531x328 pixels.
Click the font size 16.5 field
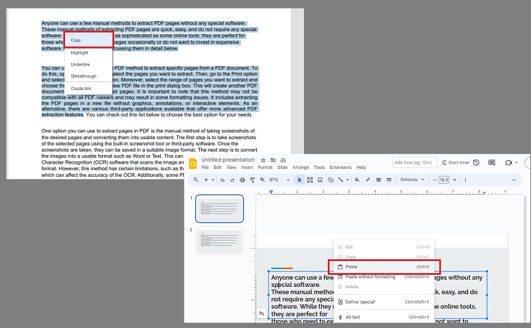pos(444,180)
